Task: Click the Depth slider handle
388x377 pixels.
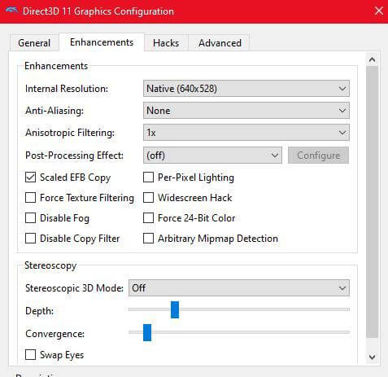Action: [x=175, y=309]
